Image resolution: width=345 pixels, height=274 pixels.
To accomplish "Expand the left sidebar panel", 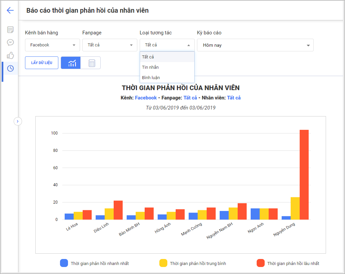I will 18,121.
